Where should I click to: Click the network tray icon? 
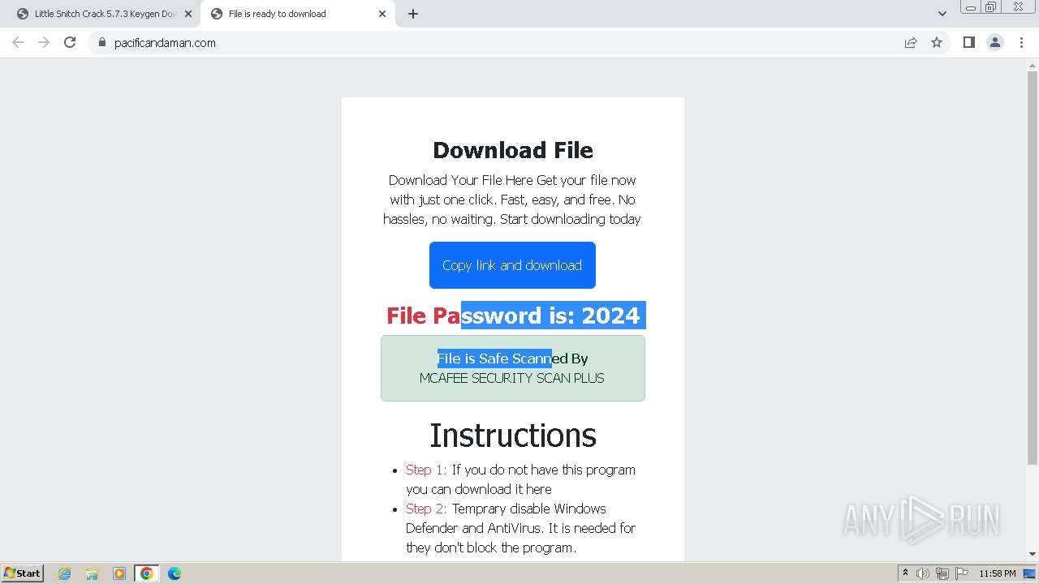click(942, 573)
